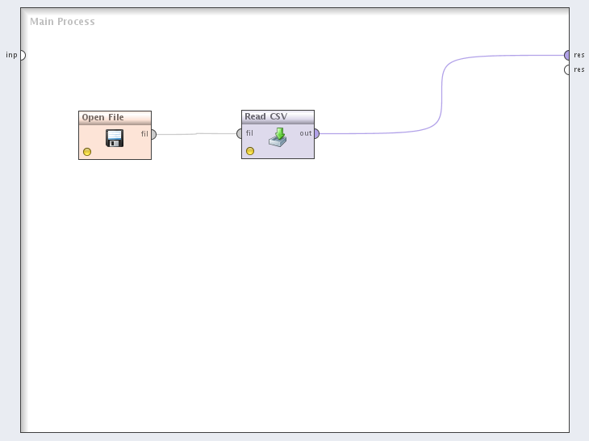Click the yellow status light on Open File
This screenshot has width=589, height=441.
(x=87, y=152)
